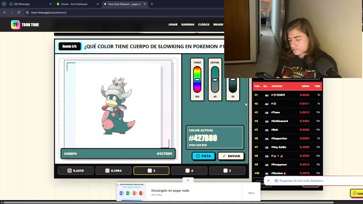Submit the color with ENVIAR

tap(231, 156)
